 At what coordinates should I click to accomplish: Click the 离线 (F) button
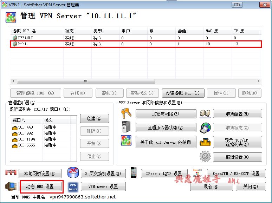click(x=109, y=93)
